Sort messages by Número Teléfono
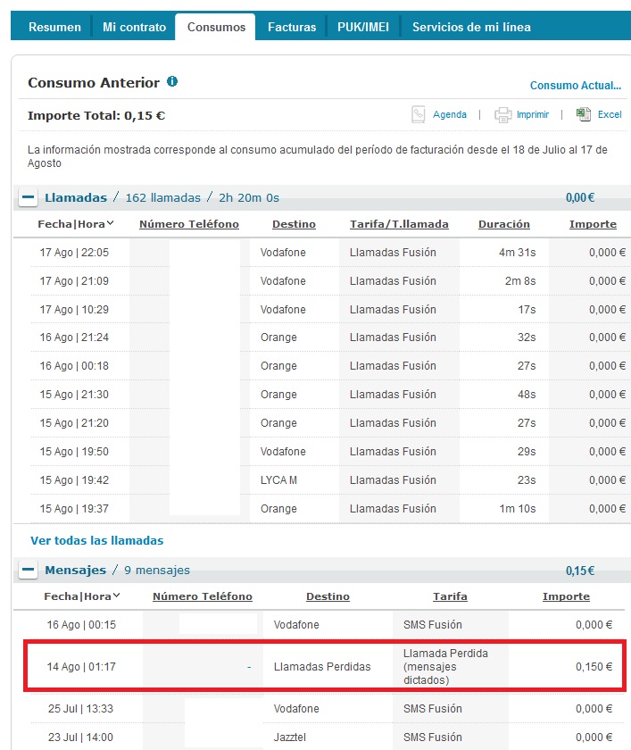The image size is (631, 750). (x=203, y=596)
